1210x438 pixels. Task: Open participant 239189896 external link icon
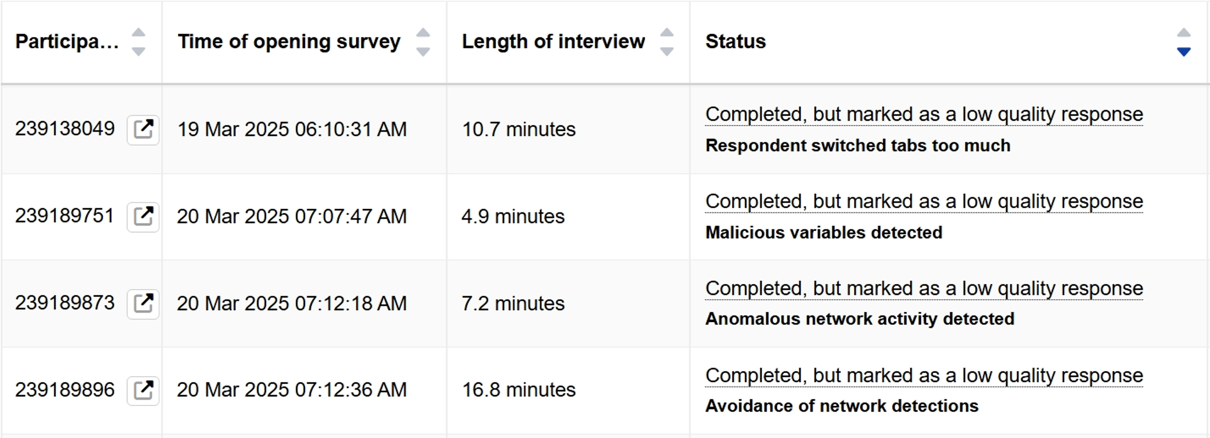click(143, 390)
